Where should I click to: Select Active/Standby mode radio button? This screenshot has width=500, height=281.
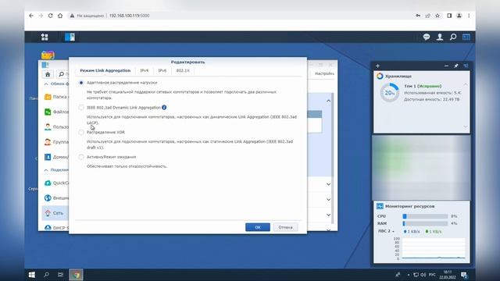pyautogui.click(x=81, y=157)
